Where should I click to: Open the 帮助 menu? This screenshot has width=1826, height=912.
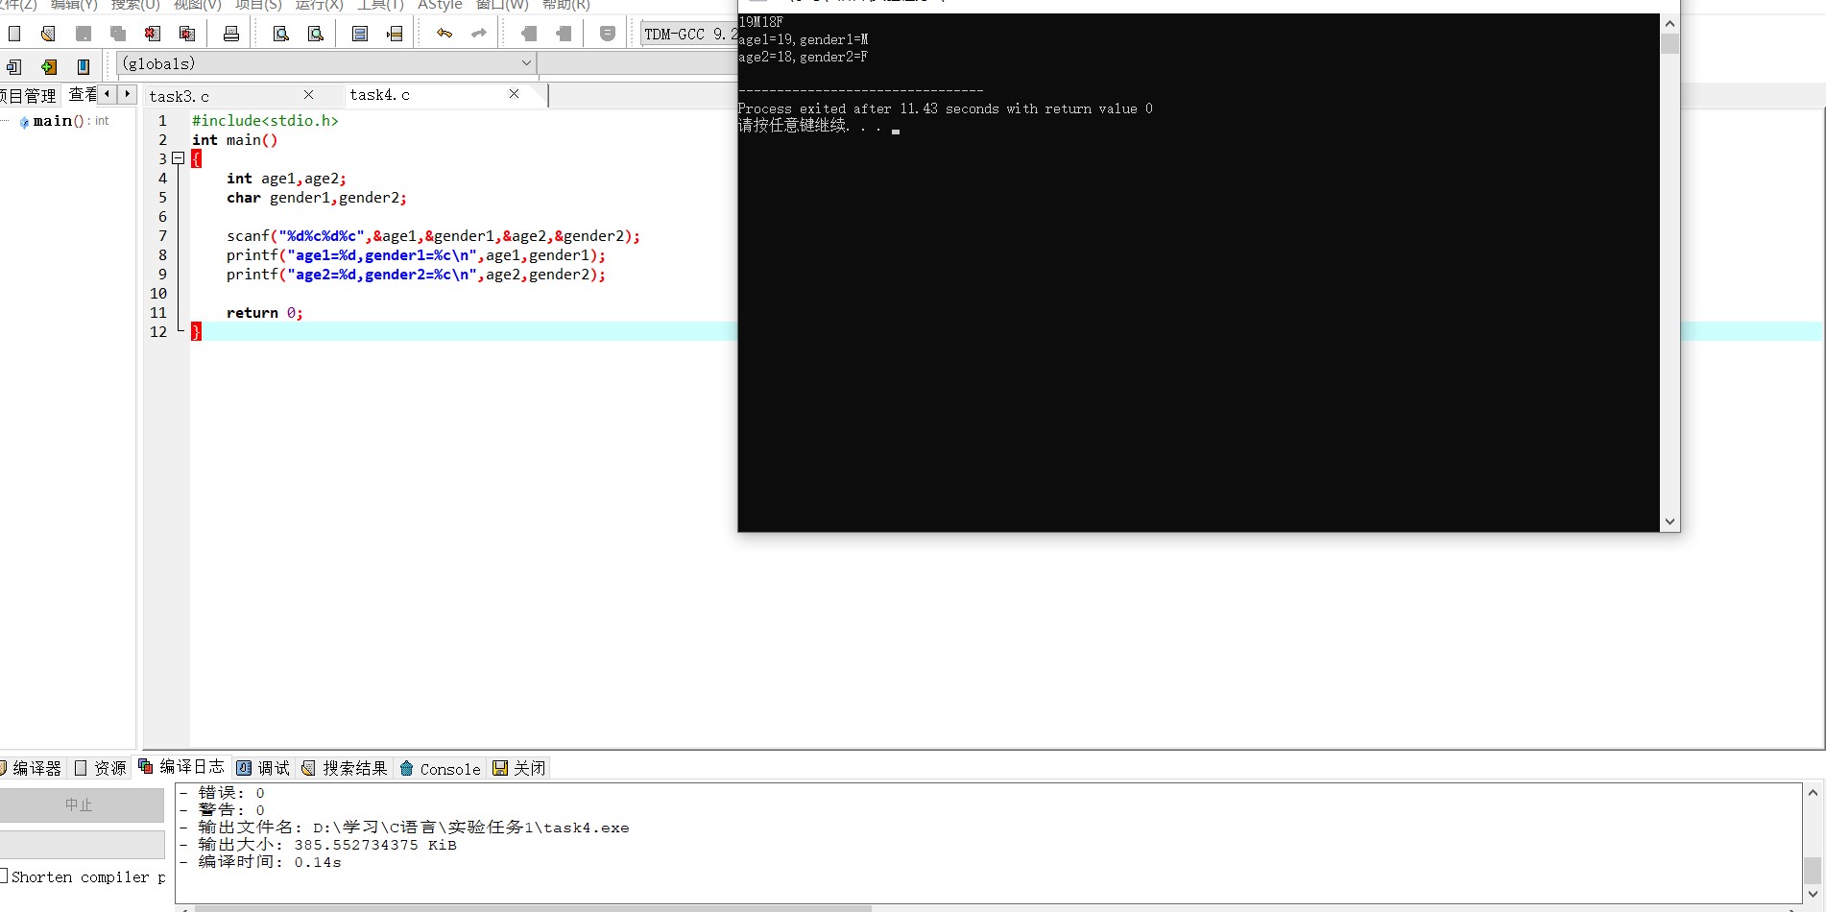click(x=565, y=5)
